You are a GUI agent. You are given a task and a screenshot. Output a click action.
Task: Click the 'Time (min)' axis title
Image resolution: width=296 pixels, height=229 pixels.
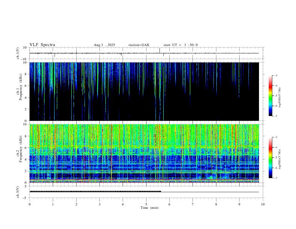tap(149, 208)
